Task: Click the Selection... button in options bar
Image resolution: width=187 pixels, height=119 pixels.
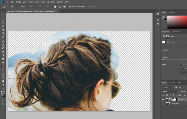Action: [x=31, y=6]
